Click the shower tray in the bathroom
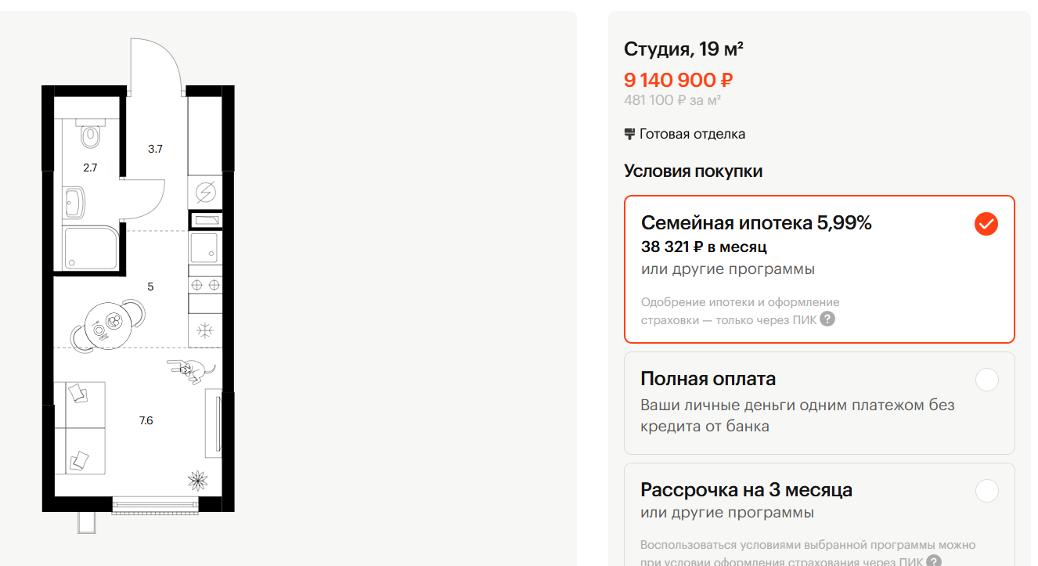Viewport: 1038px width, 566px height. click(x=91, y=247)
